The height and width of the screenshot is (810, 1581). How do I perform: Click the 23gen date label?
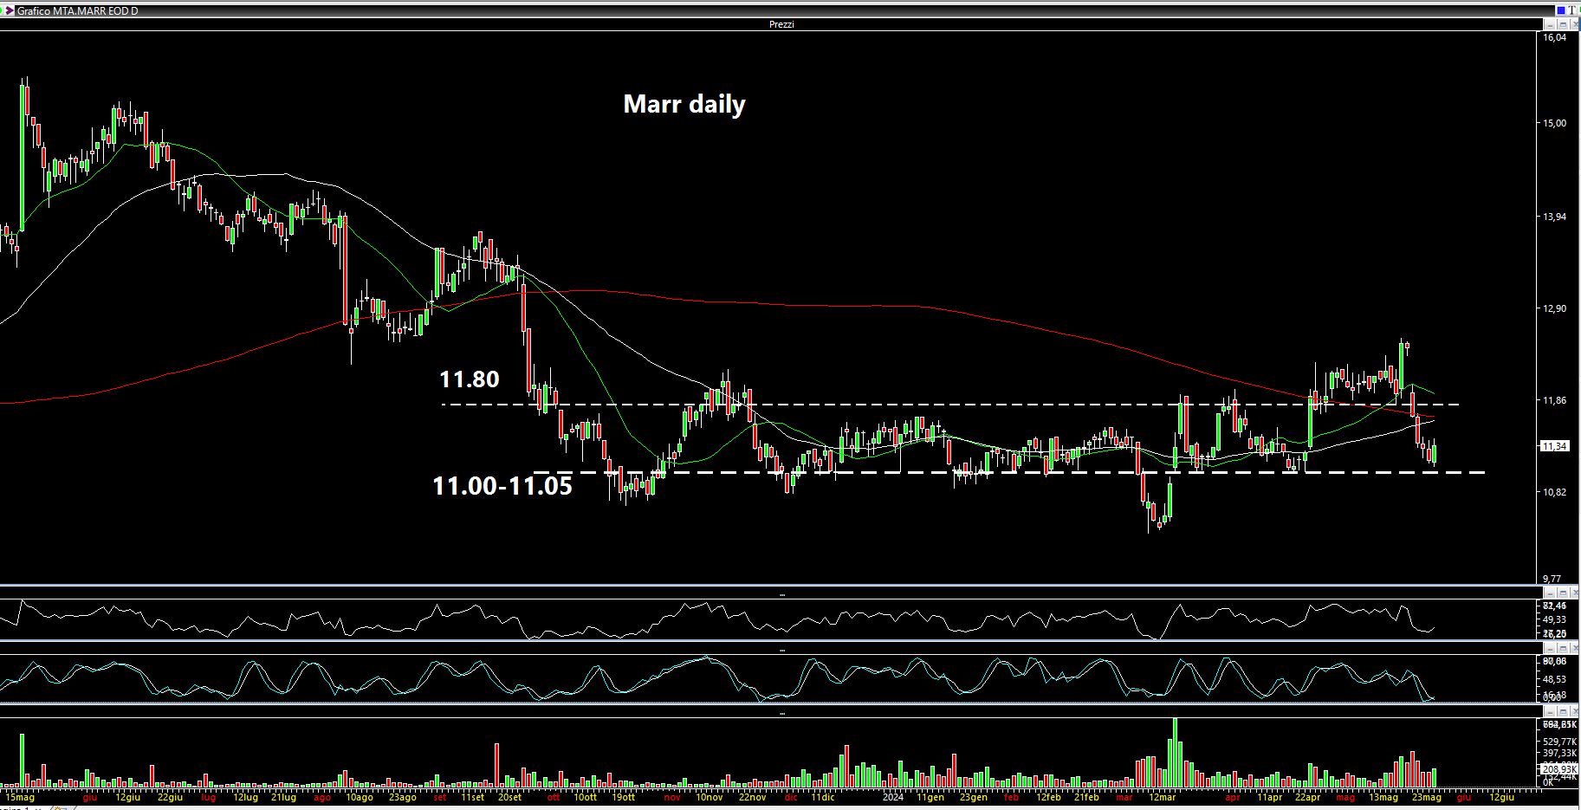tap(974, 797)
